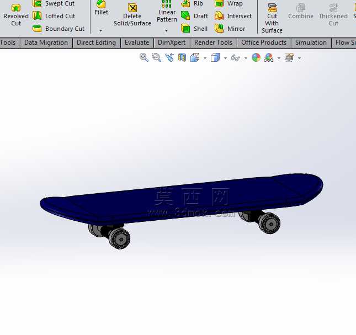The height and width of the screenshot is (335, 356).
Task: Create a Linear Pattern
Action: pos(167,12)
